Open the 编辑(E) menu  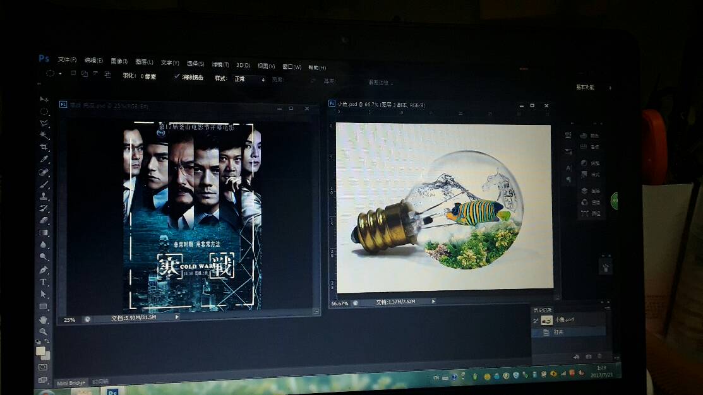click(x=93, y=61)
